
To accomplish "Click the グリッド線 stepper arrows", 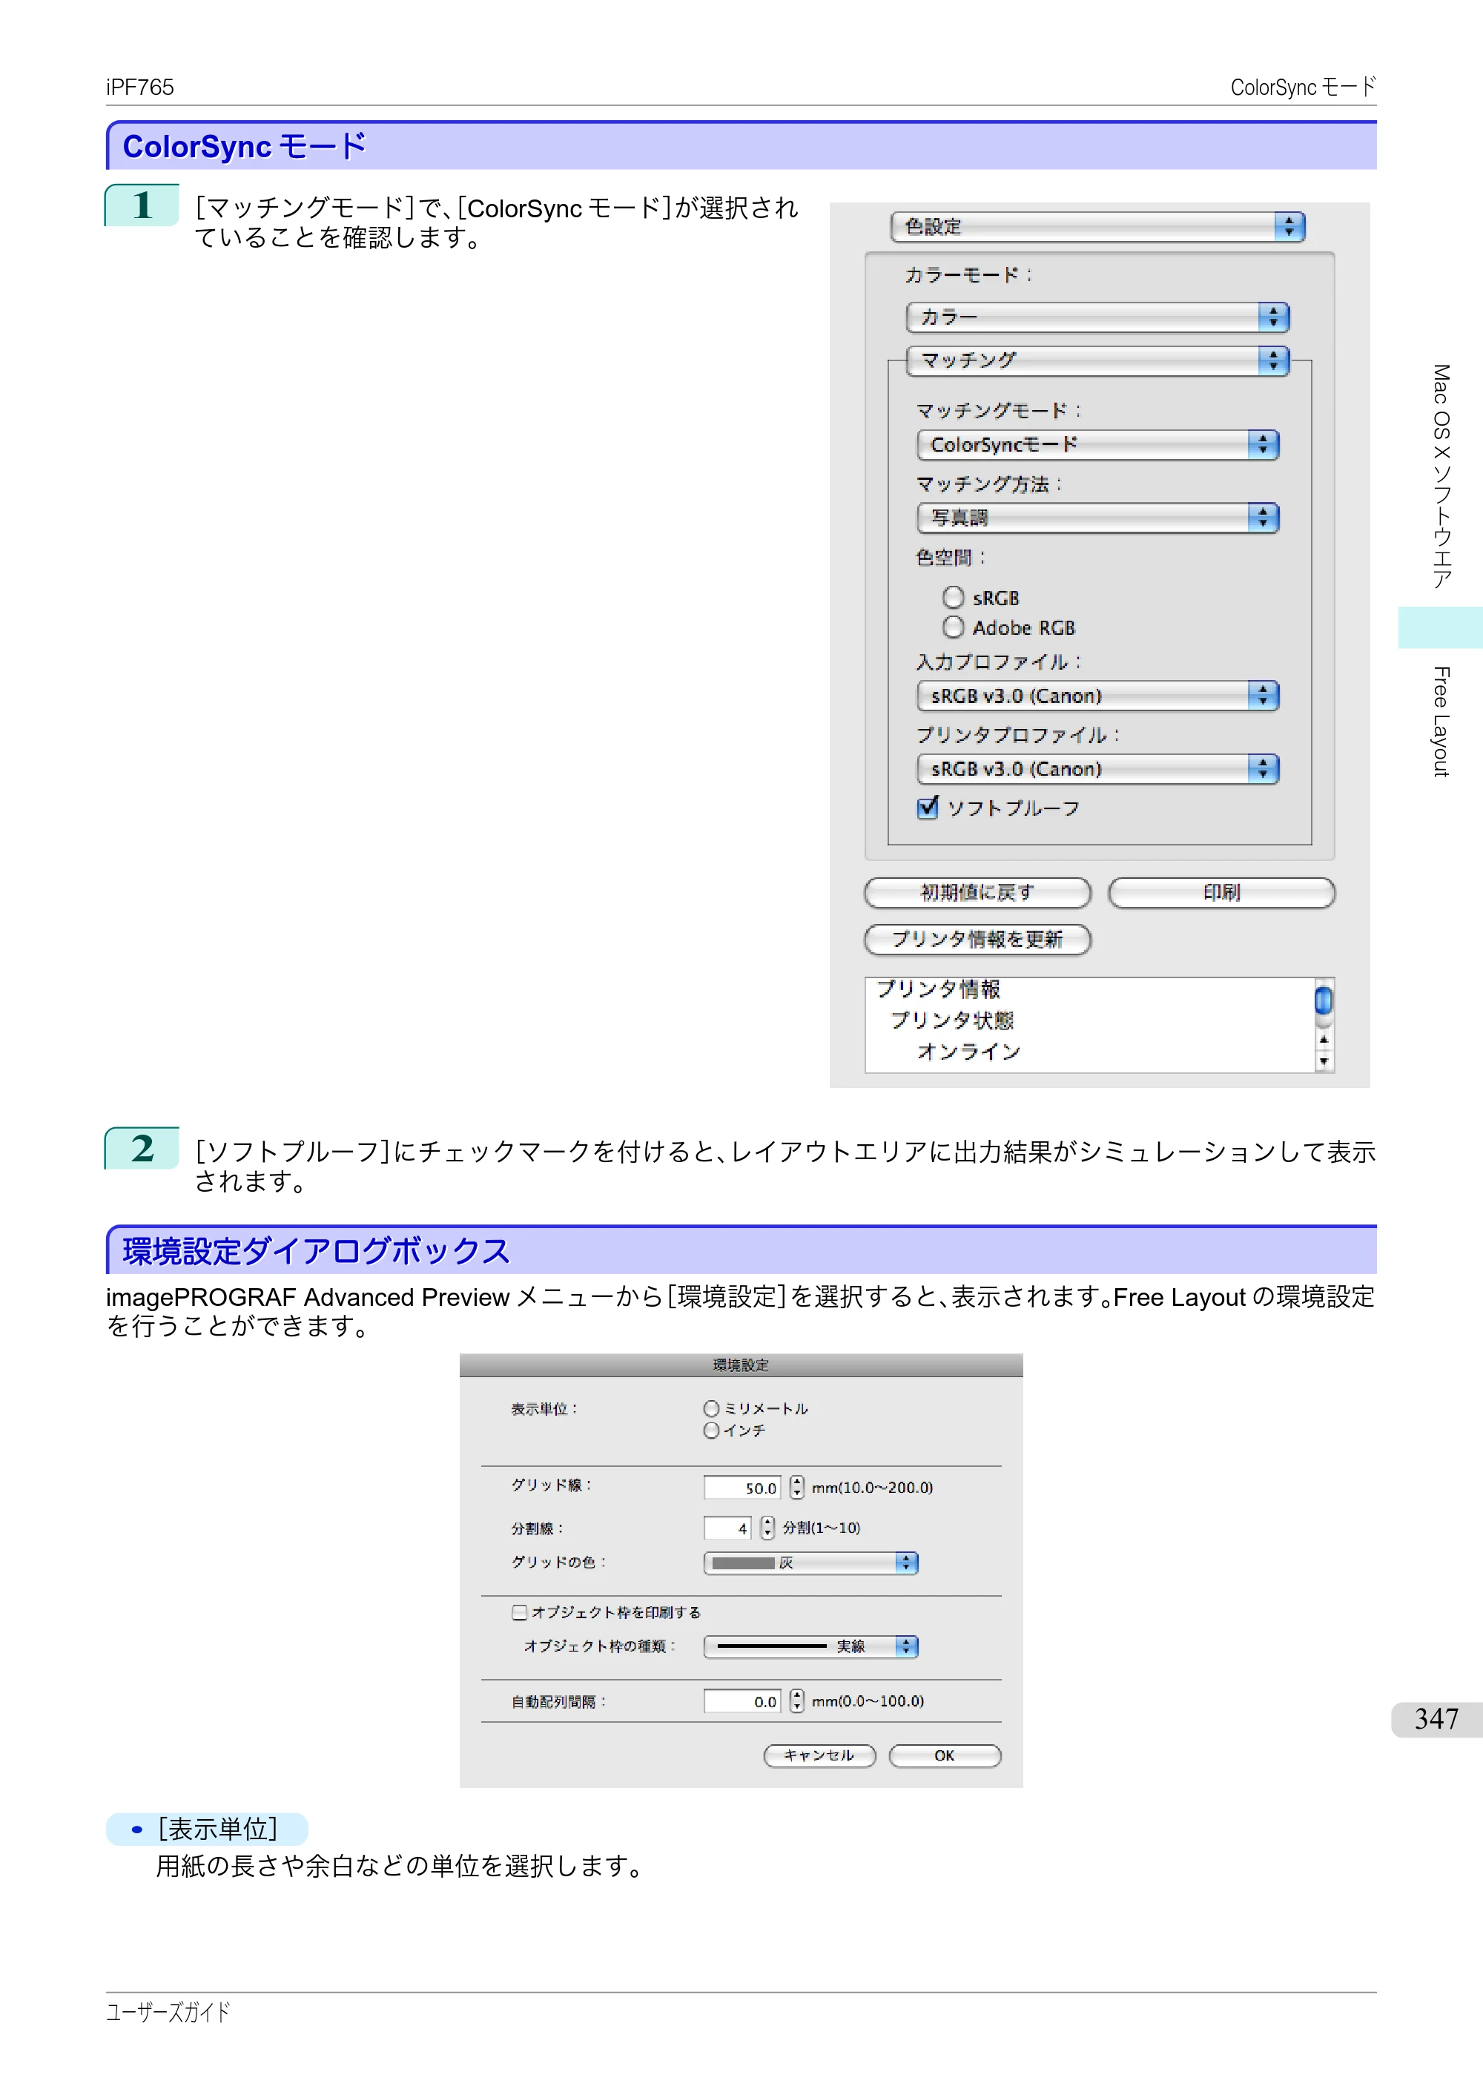I will click(x=797, y=1488).
